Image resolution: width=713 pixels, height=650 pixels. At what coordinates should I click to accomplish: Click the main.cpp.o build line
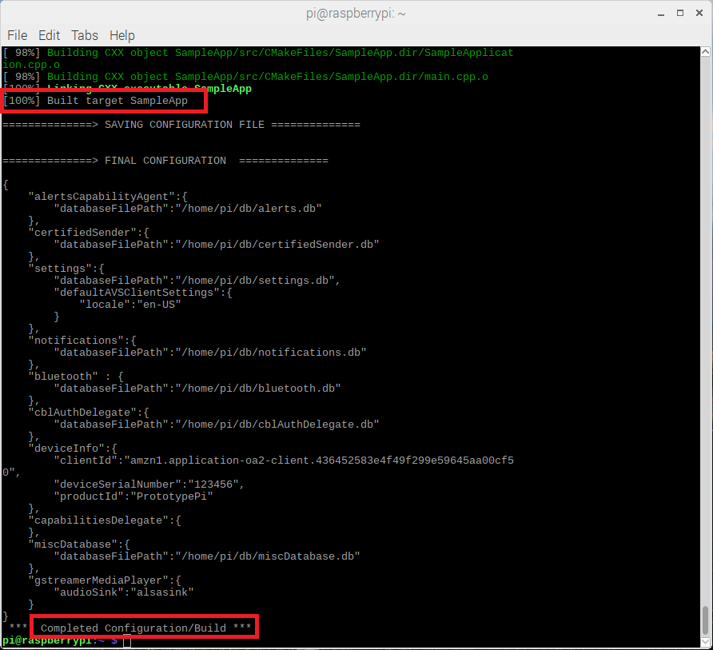pos(245,77)
